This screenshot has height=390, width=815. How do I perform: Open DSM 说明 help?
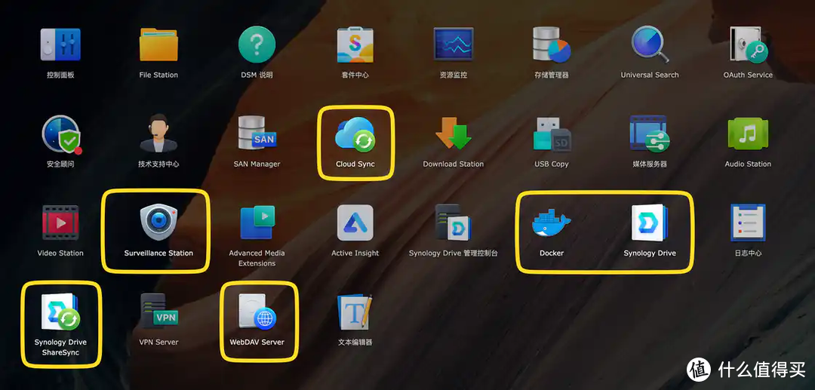coord(257,45)
